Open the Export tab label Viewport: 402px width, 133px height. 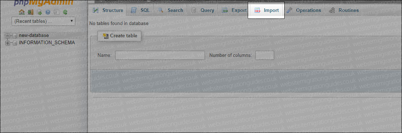239,11
